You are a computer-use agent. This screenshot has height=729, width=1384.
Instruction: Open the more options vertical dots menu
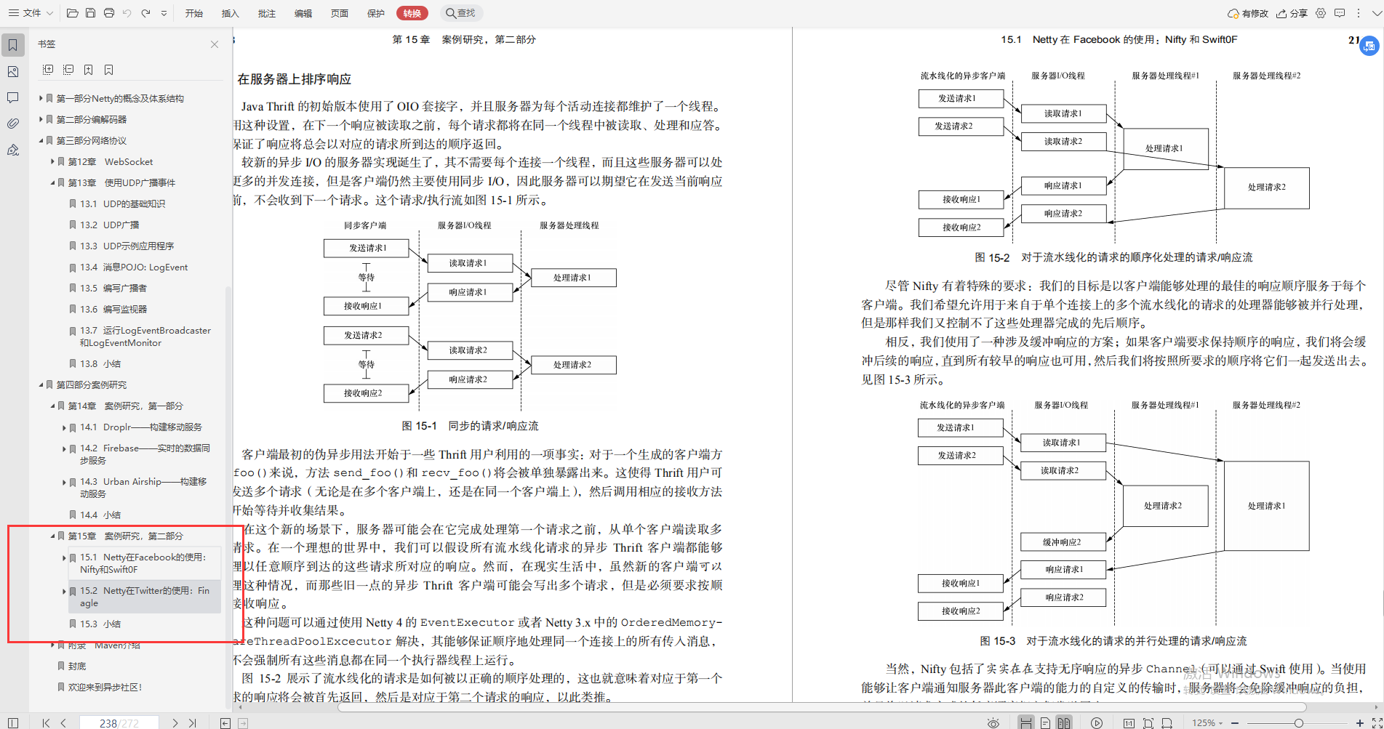pos(1358,13)
